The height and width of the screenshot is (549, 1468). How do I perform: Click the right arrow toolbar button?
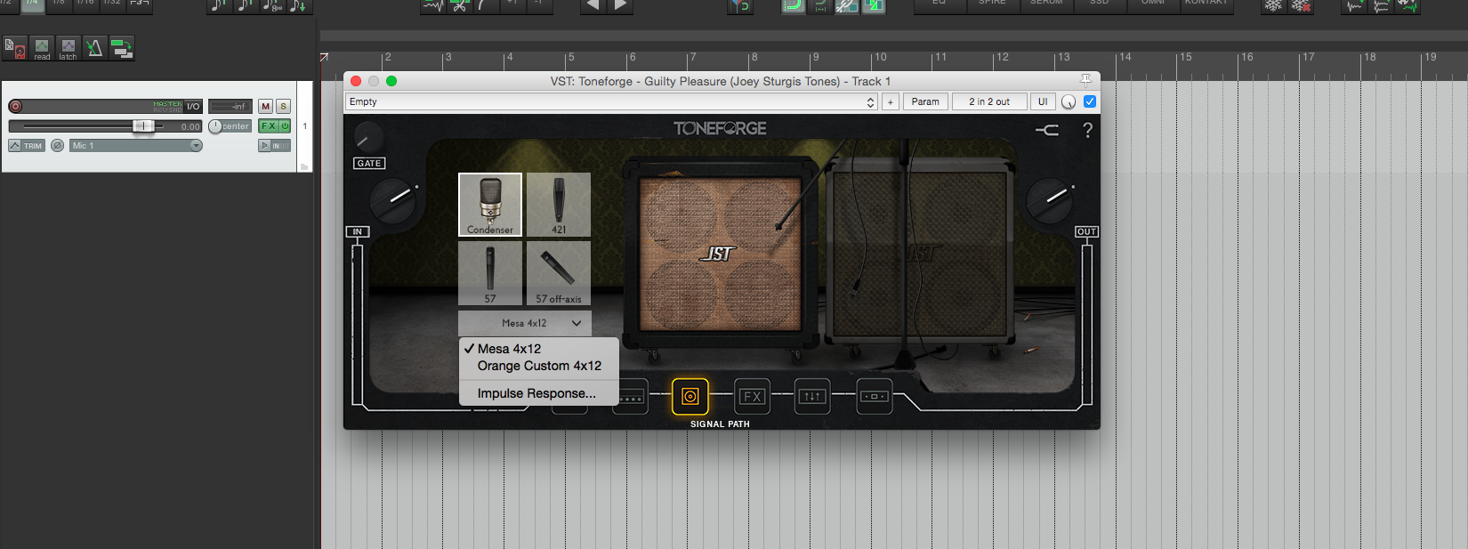620,5
